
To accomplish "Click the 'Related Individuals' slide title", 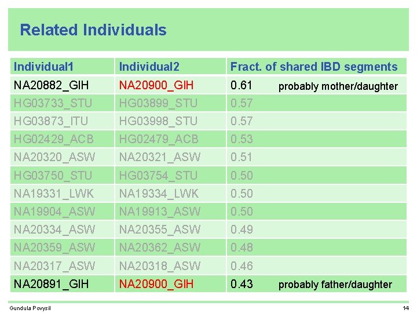I will (93, 30).
